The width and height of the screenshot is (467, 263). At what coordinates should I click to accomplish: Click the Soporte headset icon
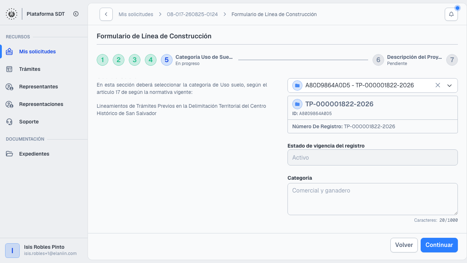coord(9,122)
